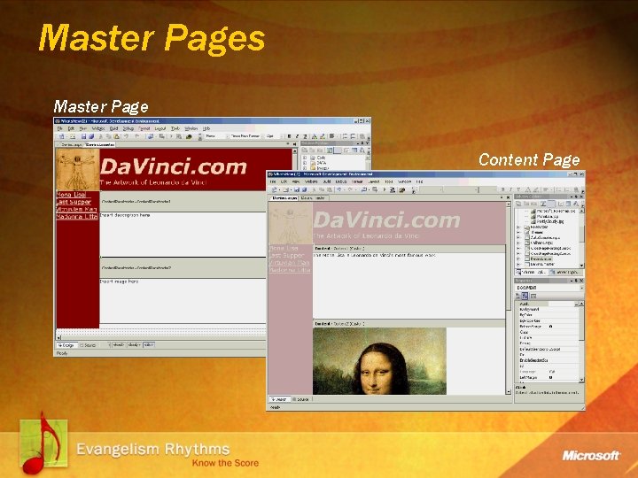The image size is (638, 478).
Task: Open Times New Roman font dropdown
Action: pos(245,136)
